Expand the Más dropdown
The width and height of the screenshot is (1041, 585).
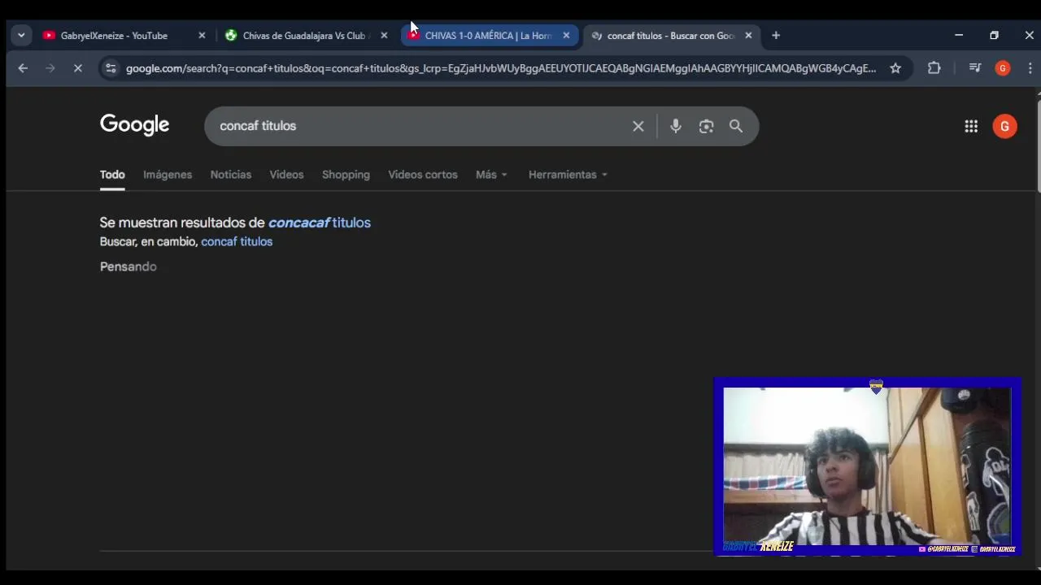coord(491,175)
